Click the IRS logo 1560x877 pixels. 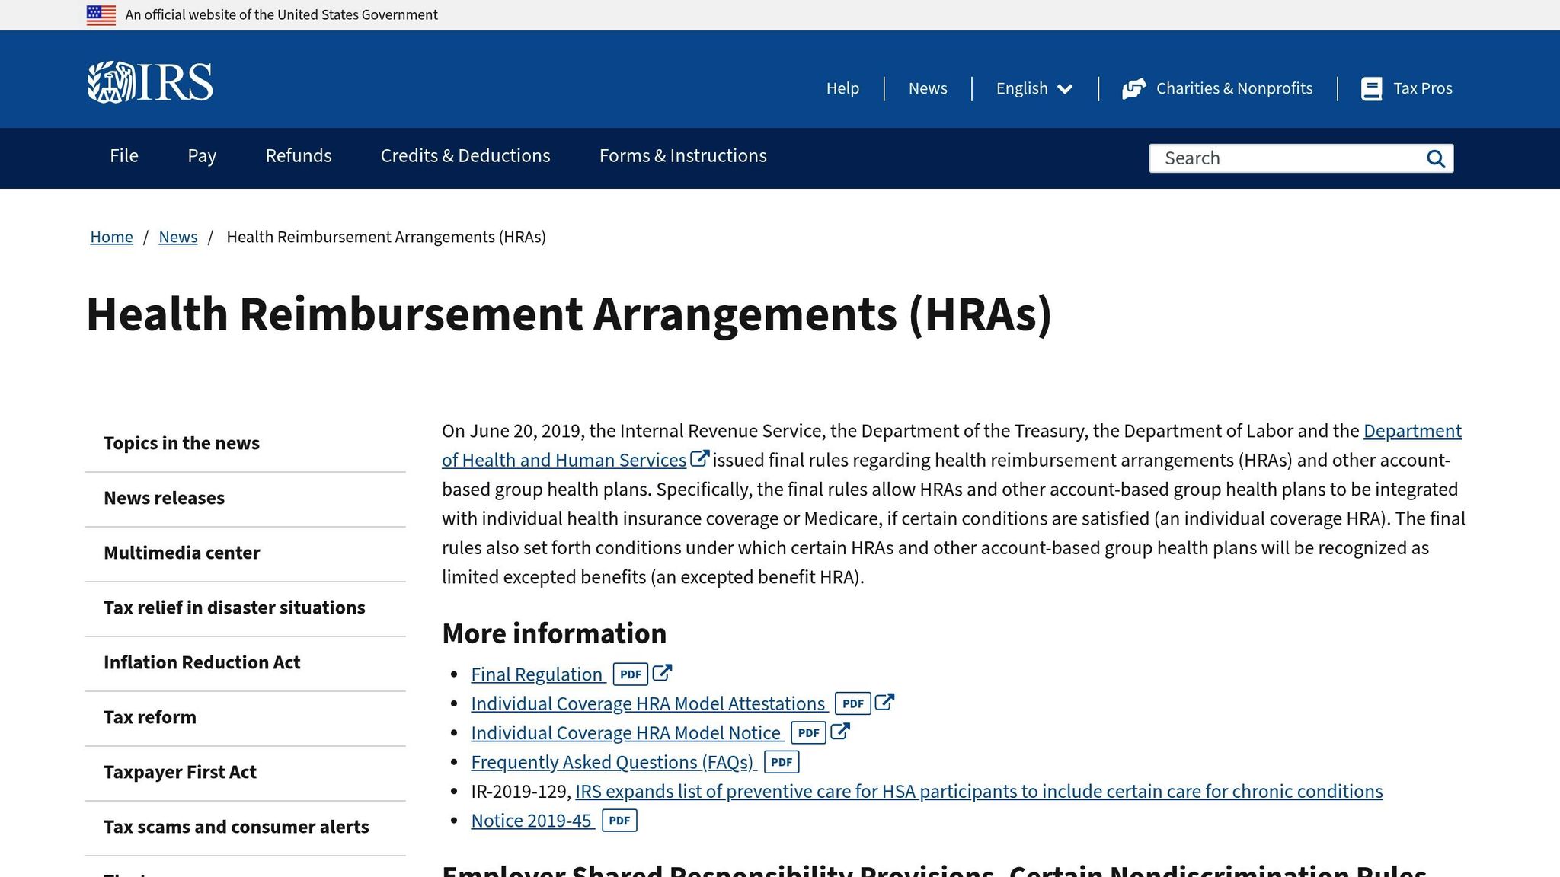pos(150,82)
